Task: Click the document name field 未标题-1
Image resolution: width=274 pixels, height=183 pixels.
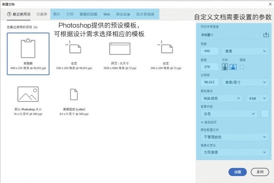Action: point(231,35)
